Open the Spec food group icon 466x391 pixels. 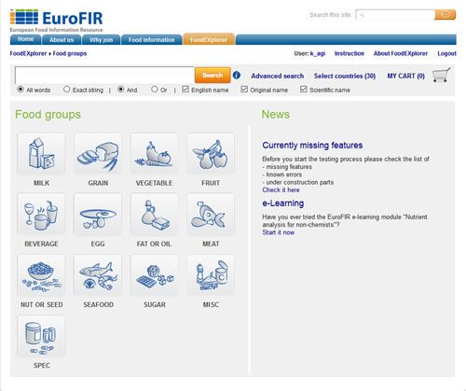click(x=41, y=336)
